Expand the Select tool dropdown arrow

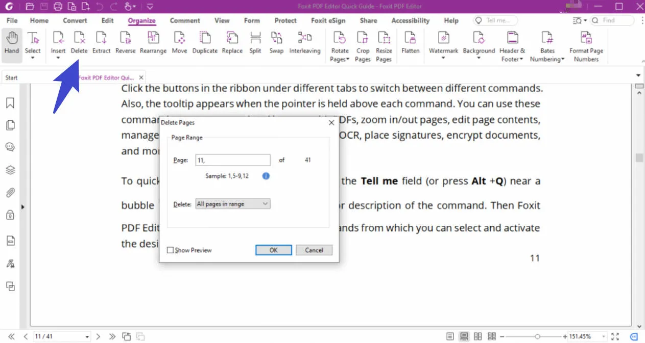pos(33,57)
